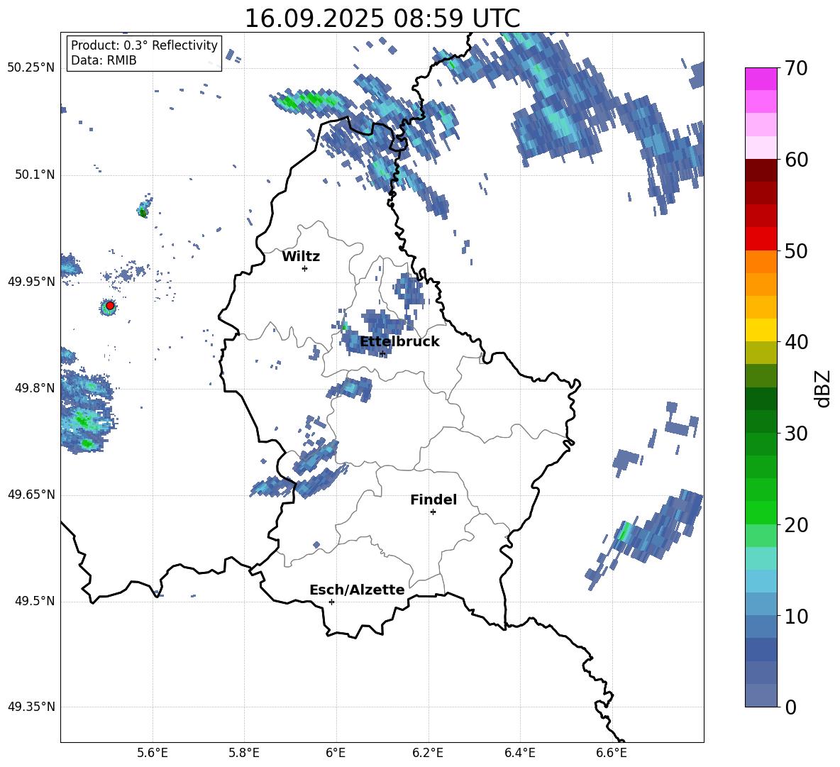Click the 49.5°N latitude label
The width and height of the screenshot is (840, 767).
[35, 601]
